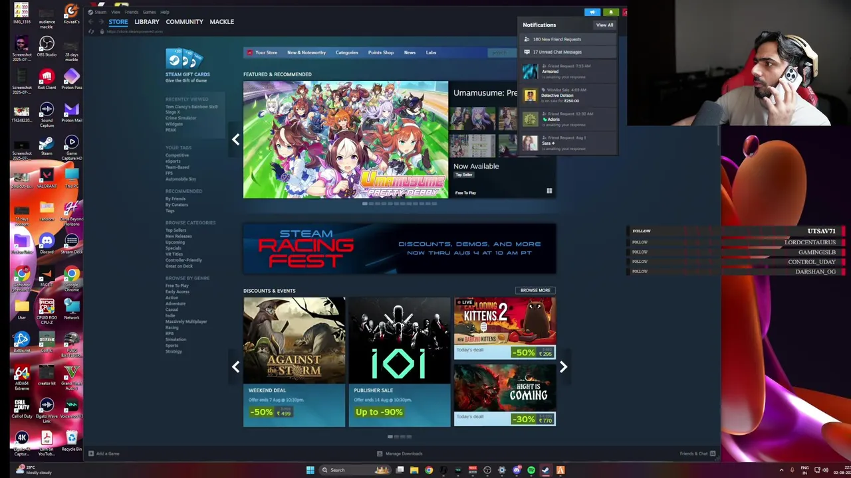
Task: Show hidden system tray icons chevron
Action: [781, 470]
